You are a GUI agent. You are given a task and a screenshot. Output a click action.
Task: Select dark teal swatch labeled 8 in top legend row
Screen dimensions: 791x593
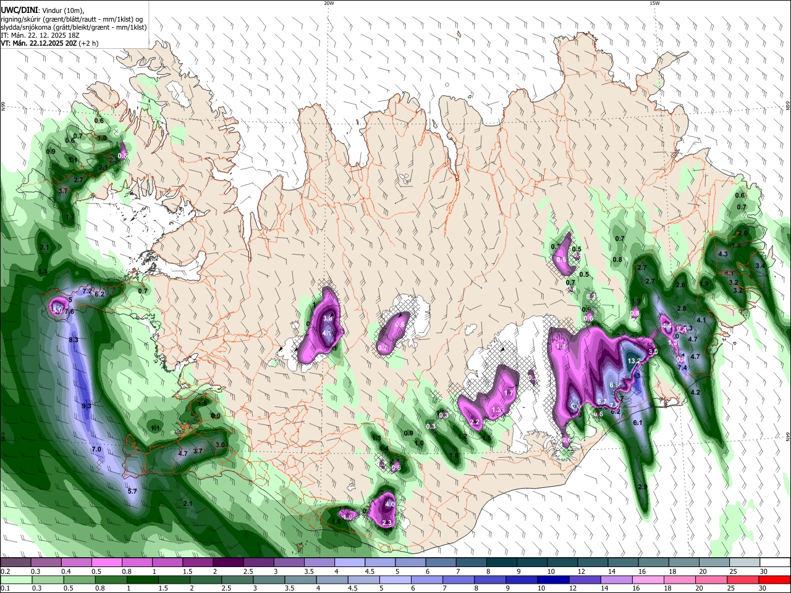tap(502, 563)
